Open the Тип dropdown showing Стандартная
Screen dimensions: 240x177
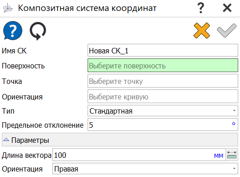[x=163, y=110]
